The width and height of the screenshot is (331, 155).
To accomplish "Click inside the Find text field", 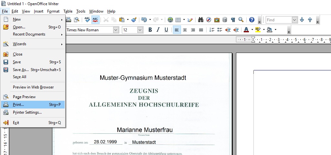I will click(278, 20).
